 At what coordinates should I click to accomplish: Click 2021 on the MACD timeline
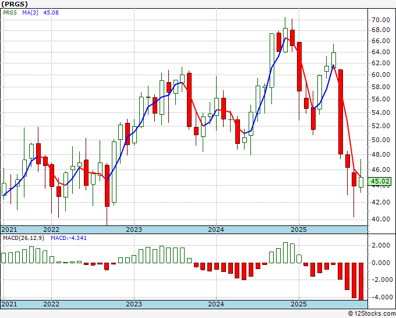pos(9,304)
